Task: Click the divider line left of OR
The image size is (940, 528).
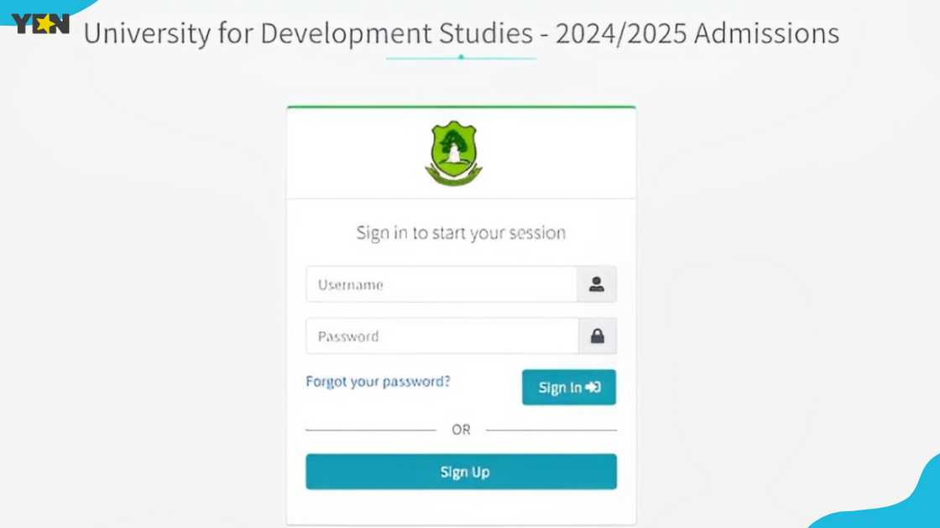Action: (370, 430)
